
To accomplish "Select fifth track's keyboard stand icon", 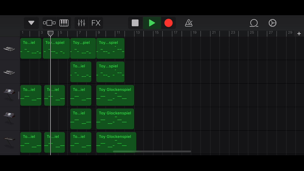I will [9, 142].
